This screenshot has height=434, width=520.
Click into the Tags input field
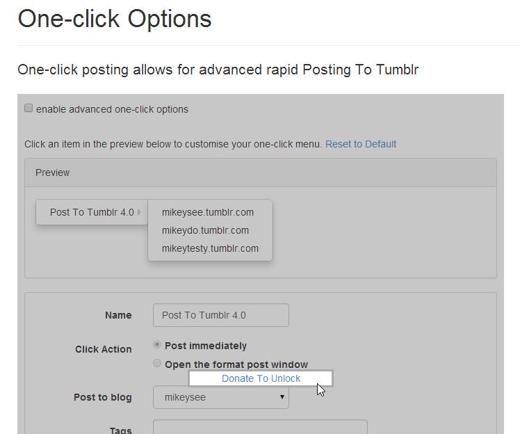[x=260, y=427]
